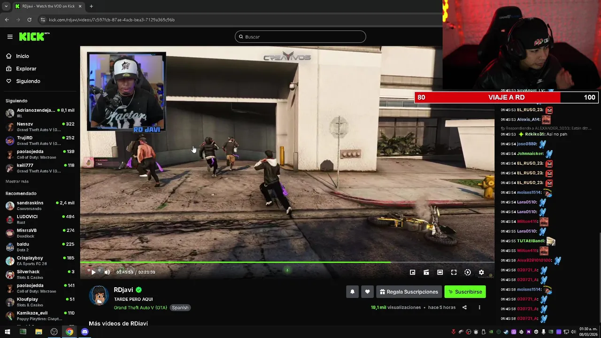Share the video
601x338 pixels.
(464, 307)
